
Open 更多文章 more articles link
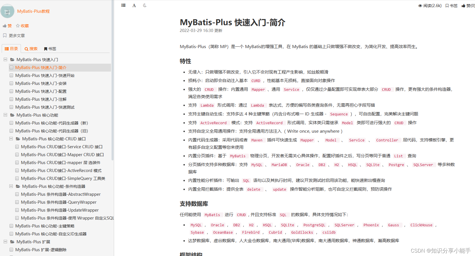[14, 36]
